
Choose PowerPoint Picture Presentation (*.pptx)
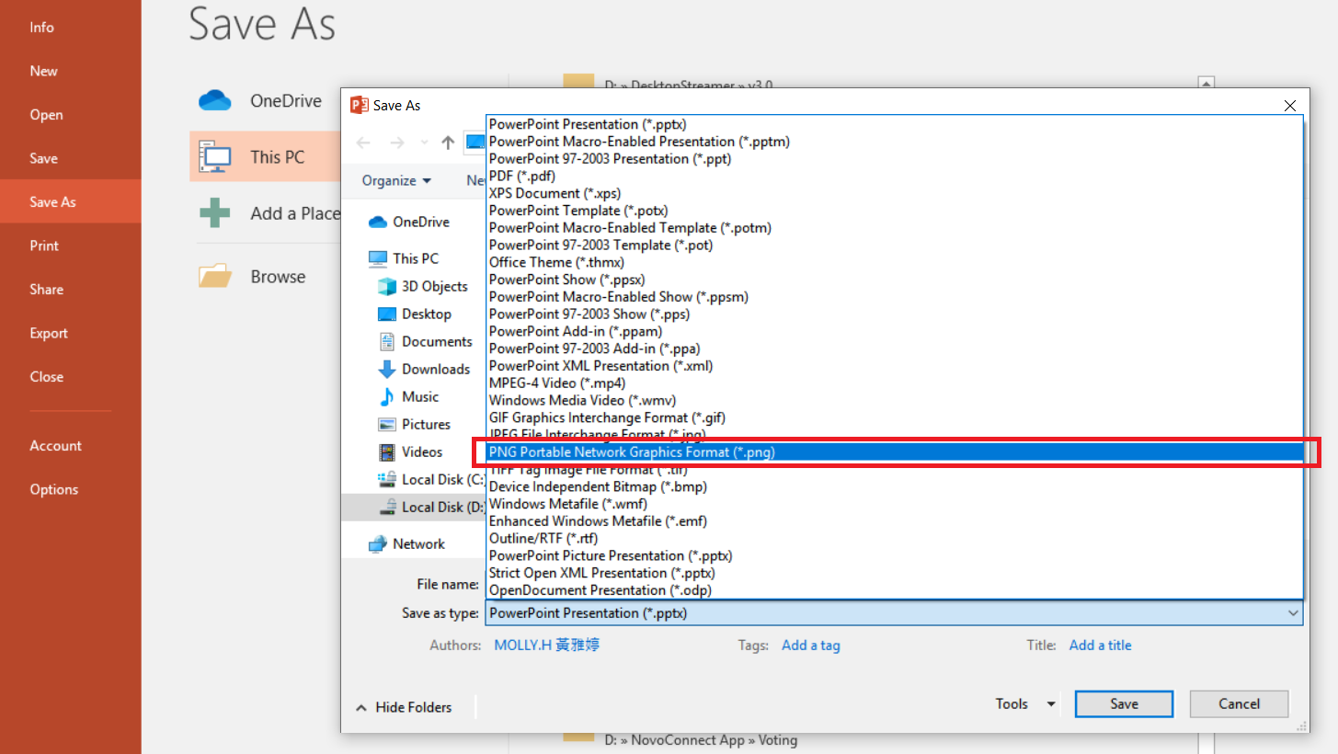pos(894,555)
